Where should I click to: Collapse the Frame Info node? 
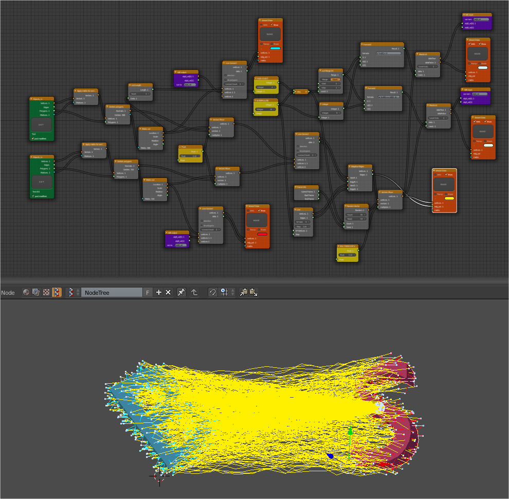[x=296, y=187]
